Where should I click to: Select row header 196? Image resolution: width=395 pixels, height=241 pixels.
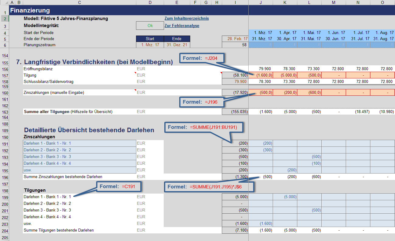[x=5, y=177]
